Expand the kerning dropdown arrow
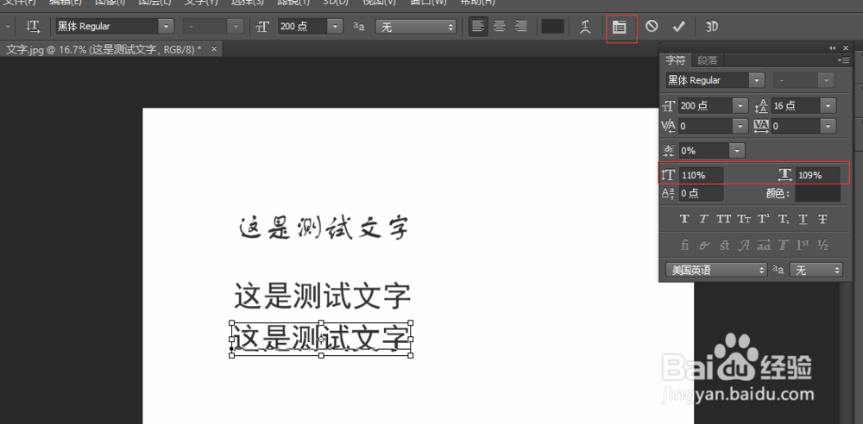Image resolution: width=863 pixels, height=424 pixels. (x=740, y=127)
